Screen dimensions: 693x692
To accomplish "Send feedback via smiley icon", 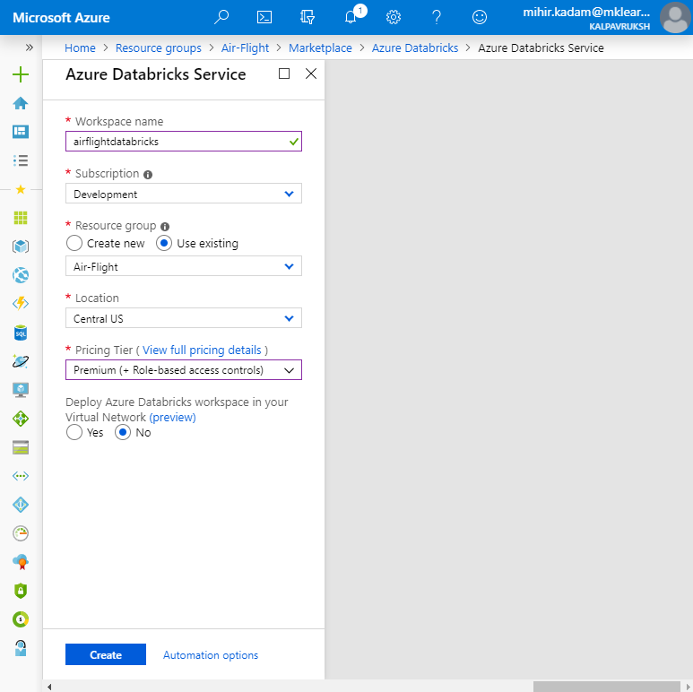I will pos(480,17).
